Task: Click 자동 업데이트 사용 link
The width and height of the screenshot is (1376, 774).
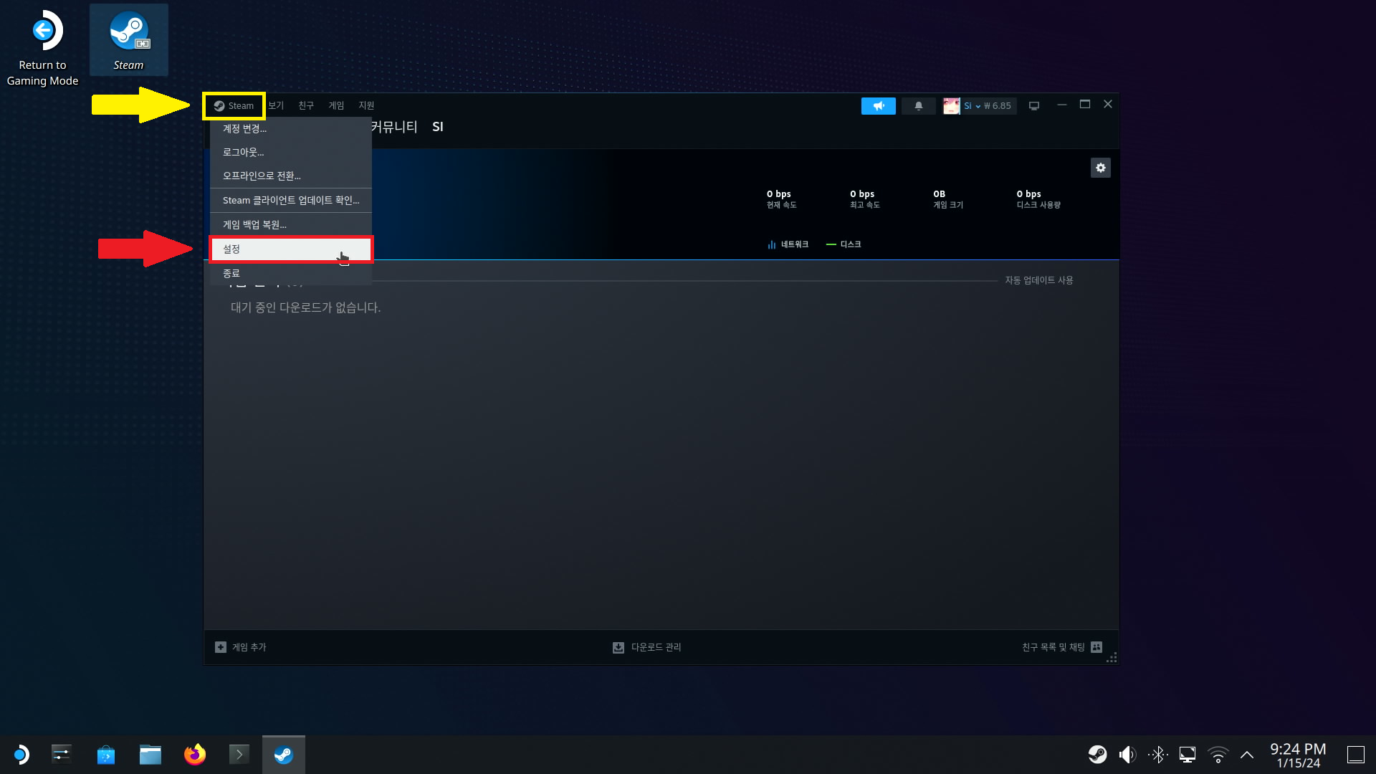Action: [1038, 280]
